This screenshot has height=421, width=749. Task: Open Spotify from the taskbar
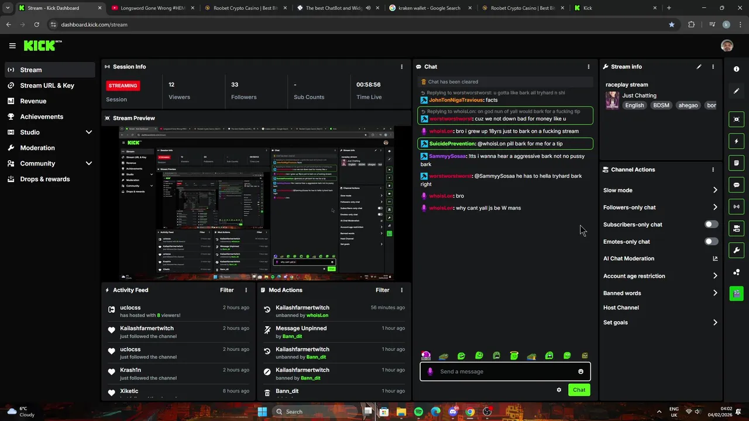[418, 412]
